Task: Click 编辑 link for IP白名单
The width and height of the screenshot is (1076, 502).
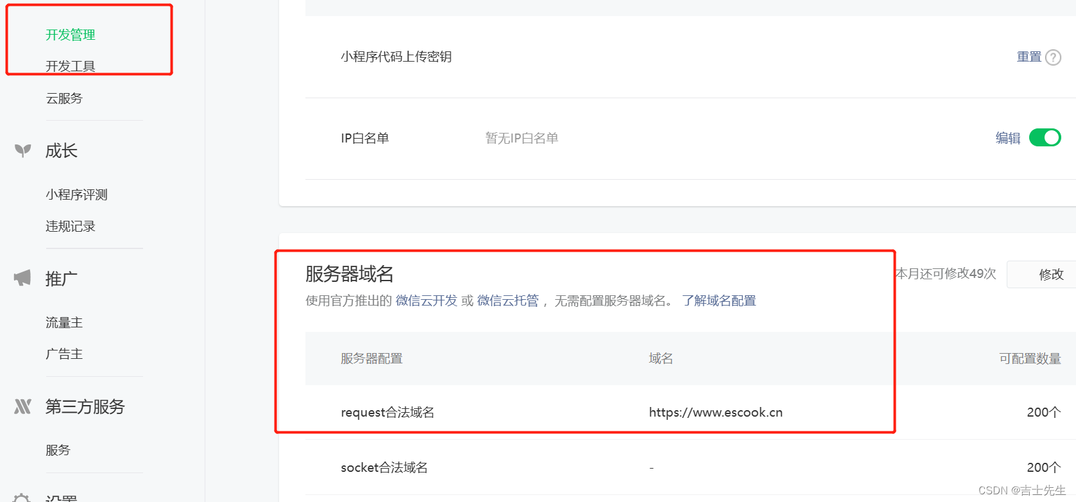Action: [x=1008, y=138]
